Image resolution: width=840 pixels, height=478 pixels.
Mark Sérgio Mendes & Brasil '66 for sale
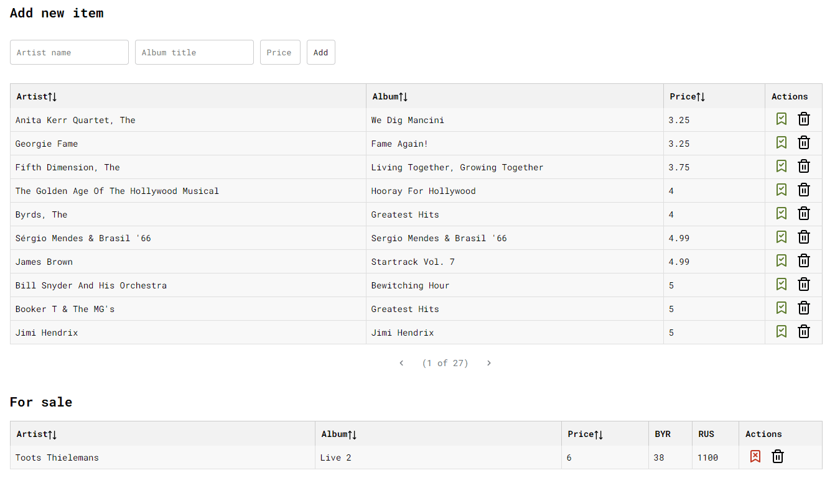click(782, 237)
